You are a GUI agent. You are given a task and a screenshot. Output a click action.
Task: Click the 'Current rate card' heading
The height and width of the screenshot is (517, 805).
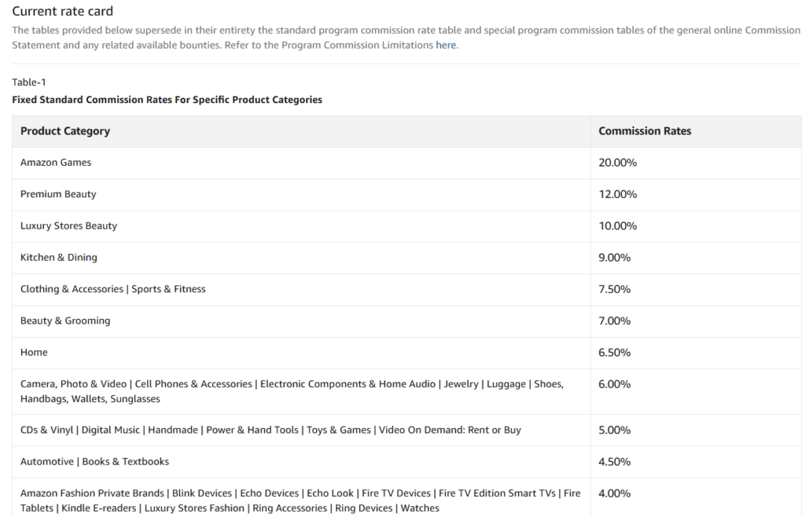coord(63,11)
